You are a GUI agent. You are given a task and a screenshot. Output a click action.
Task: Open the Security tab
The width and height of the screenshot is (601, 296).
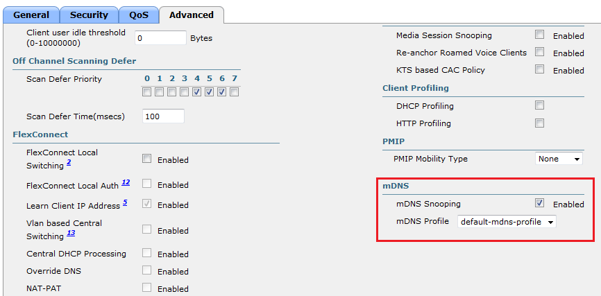coord(89,15)
